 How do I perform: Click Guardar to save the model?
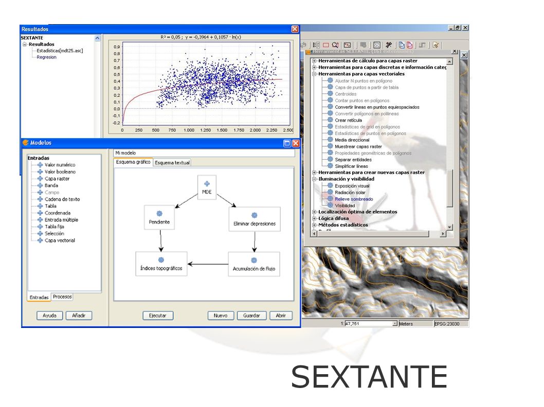pyautogui.click(x=251, y=316)
